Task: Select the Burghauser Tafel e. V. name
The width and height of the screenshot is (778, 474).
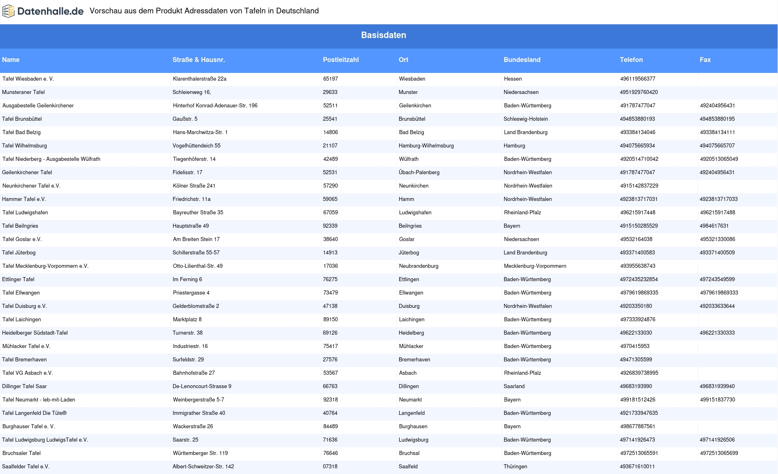Action: tap(28, 427)
